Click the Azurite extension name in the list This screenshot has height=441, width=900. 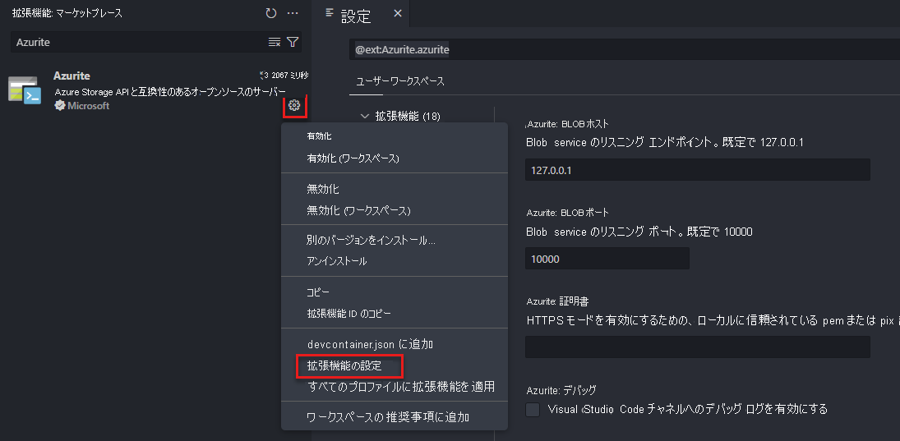pyautogui.click(x=72, y=76)
